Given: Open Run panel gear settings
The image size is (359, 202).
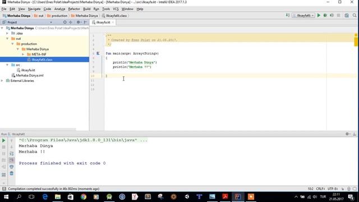Looking at the screenshot, I should [348, 134].
